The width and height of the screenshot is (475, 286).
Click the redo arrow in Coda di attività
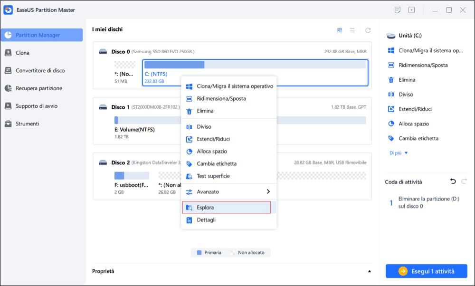click(464, 181)
